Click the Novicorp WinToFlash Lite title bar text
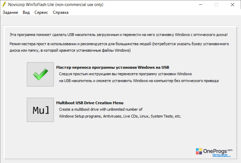This screenshot has width=241, height=163. coord(56,5)
